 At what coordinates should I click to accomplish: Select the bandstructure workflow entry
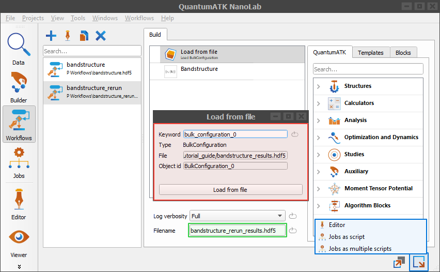[92, 69]
